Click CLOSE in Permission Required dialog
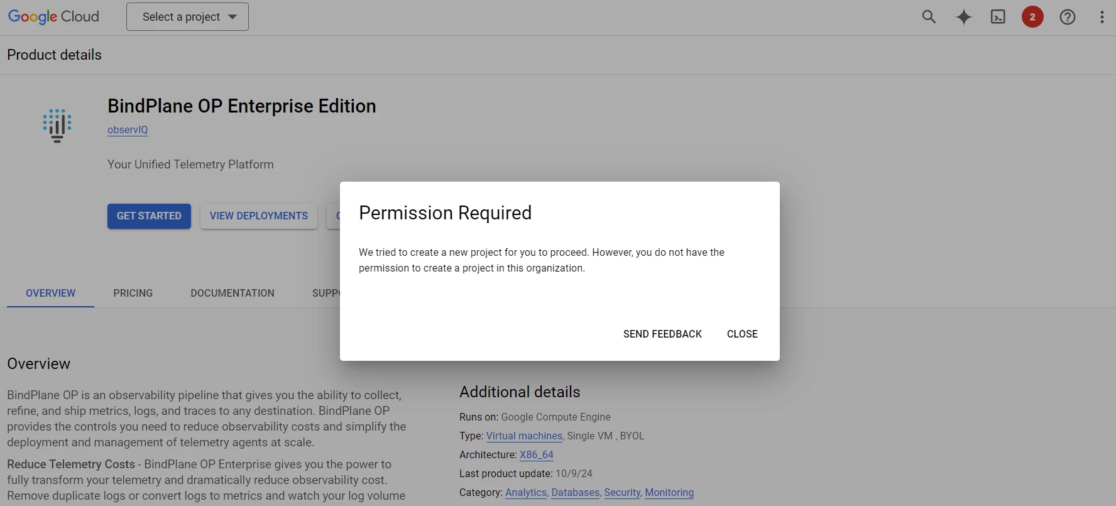The height and width of the screenshot is (506, 1116). point(742,334)
